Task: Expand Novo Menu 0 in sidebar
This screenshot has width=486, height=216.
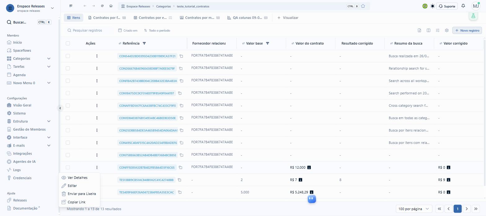Action: pos(49,83)
